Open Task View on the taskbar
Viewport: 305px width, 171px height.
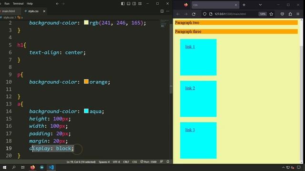coord(23,167)
